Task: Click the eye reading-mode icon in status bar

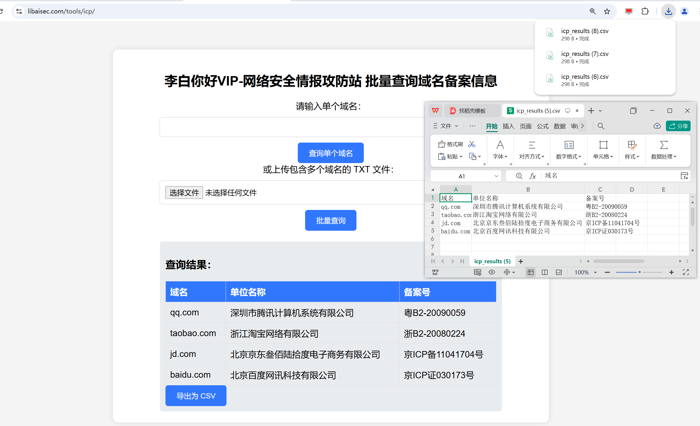Action: [x=492, y=272]
